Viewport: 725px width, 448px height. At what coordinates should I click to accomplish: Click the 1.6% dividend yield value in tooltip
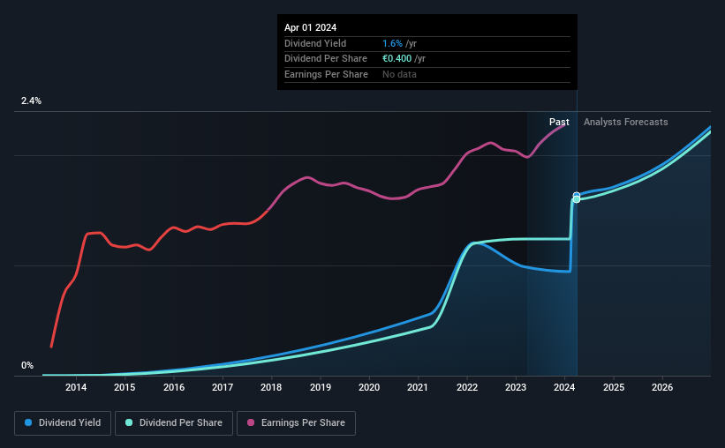click(393, 43)
